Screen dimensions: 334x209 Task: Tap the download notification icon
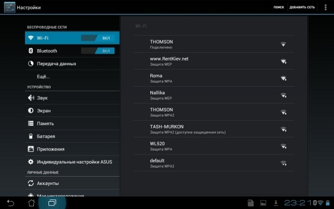point(276,203)
